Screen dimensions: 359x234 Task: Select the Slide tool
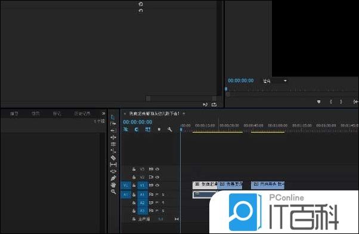[x=113, y=171]
